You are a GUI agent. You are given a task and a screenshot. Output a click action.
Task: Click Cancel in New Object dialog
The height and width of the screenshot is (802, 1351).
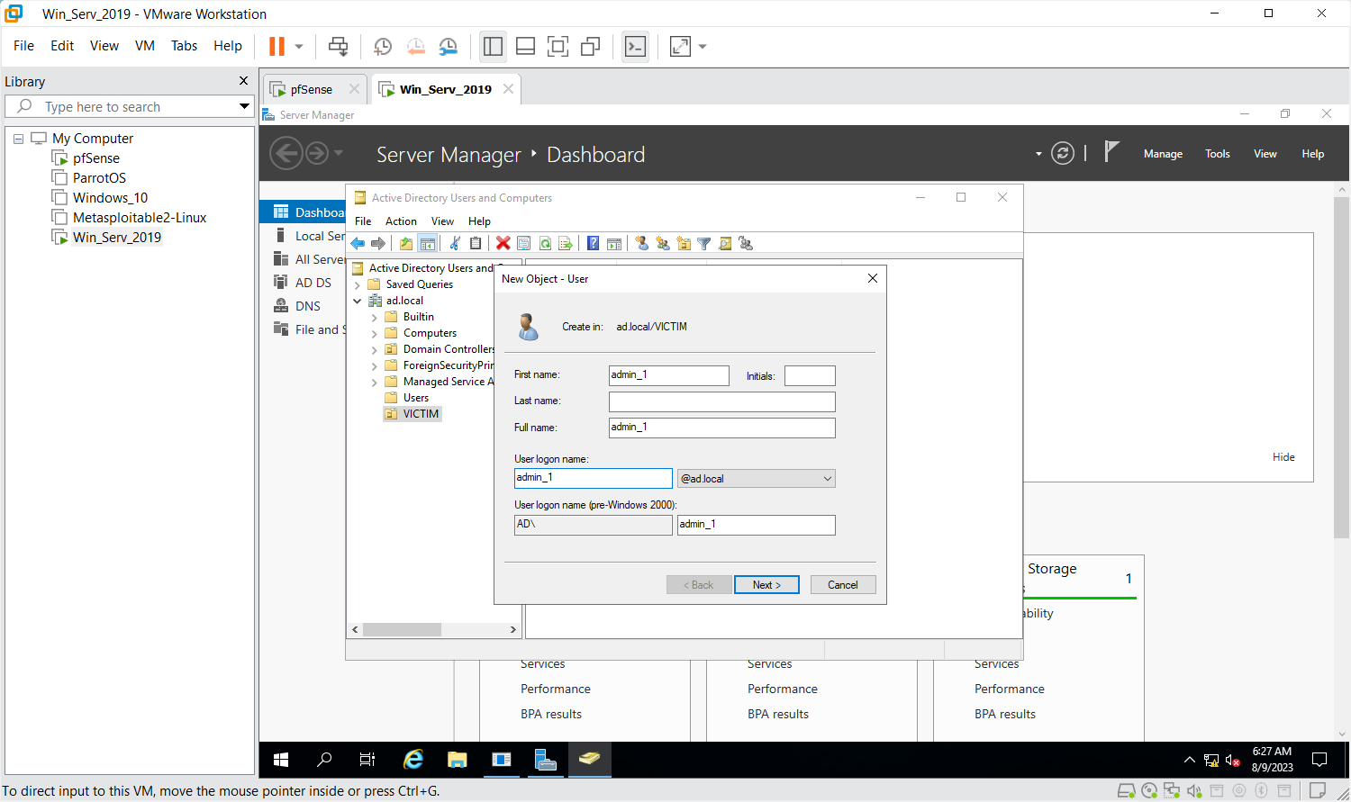coord(843,585)
